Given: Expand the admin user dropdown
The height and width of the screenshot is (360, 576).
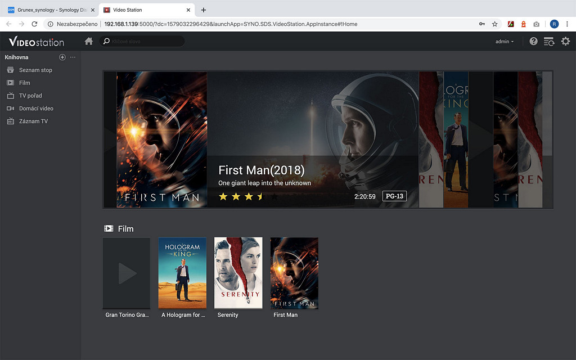Looking at the screenshot, I should 505,42.
